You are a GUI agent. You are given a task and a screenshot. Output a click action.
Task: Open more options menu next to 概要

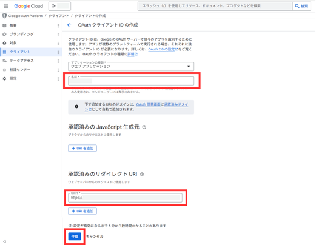pos(58,25)
